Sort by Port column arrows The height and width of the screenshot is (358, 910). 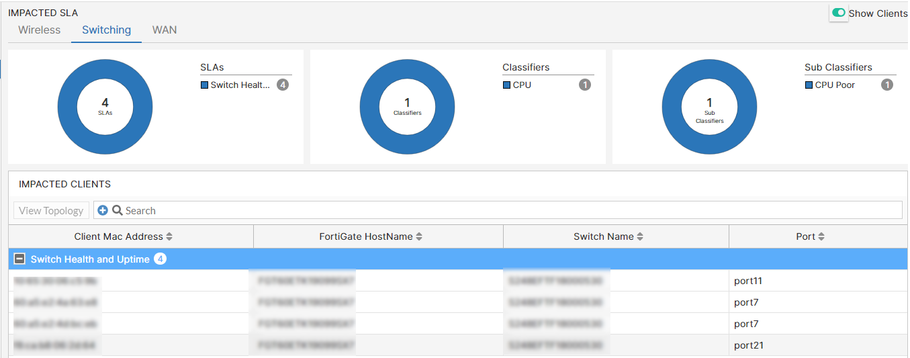click(x=821, y=236)
